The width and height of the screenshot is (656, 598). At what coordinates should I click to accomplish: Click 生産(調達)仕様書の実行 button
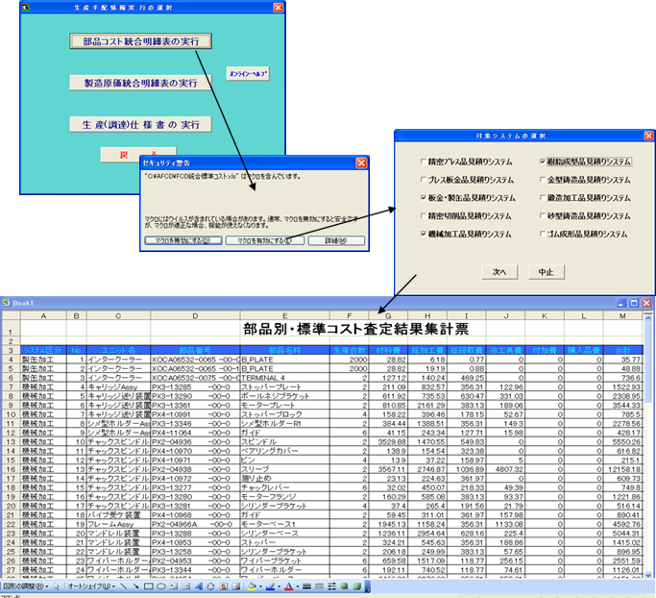point(140,124)
